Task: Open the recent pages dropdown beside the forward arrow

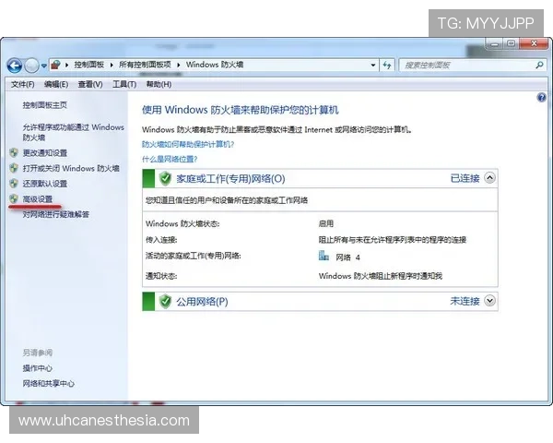Action: tap(43, 66)
